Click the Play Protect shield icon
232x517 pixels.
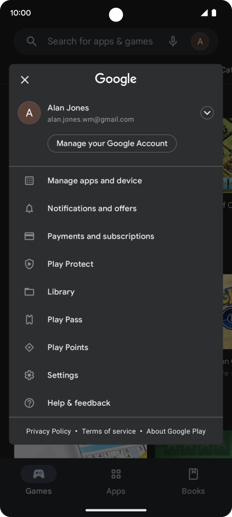pos(29,264)
